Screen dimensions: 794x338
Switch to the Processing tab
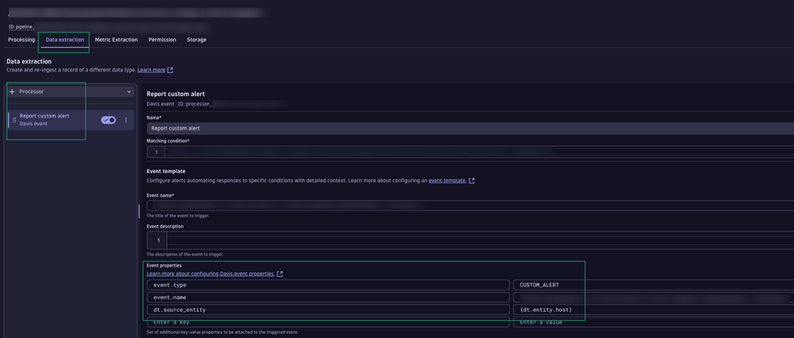tap(21, 40)
